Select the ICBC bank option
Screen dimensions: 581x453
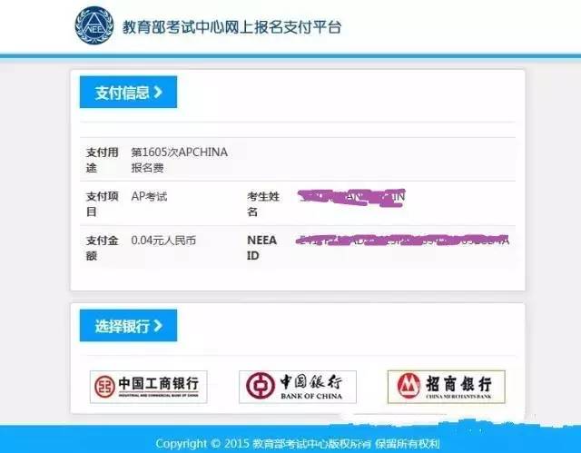[x=148, y=387]
